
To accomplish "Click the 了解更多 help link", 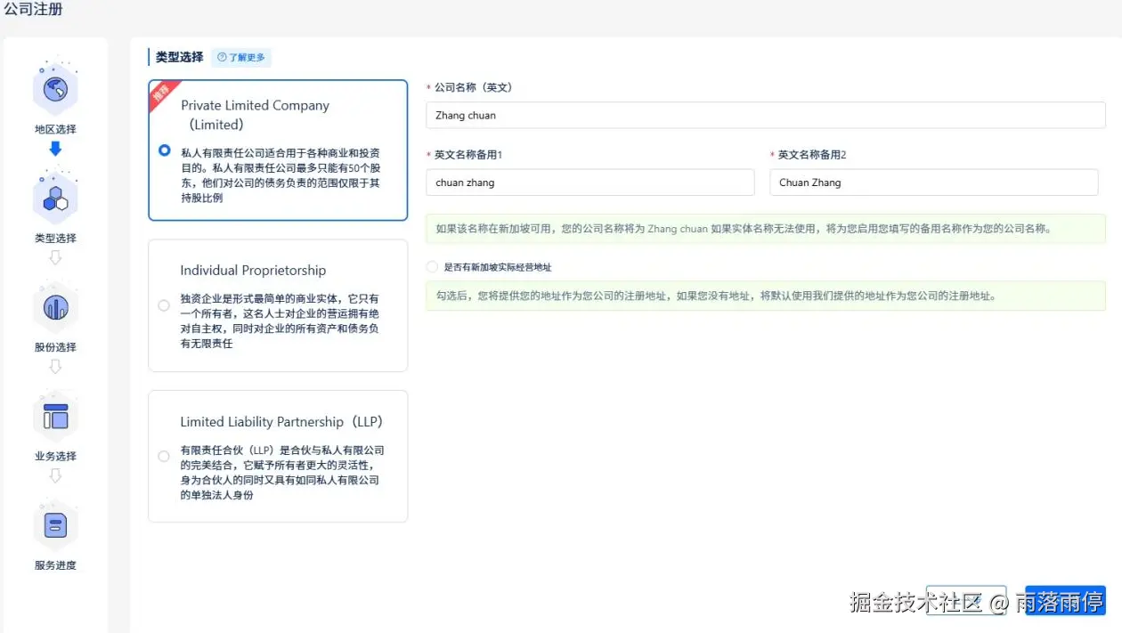I will (x=241, y=57).
